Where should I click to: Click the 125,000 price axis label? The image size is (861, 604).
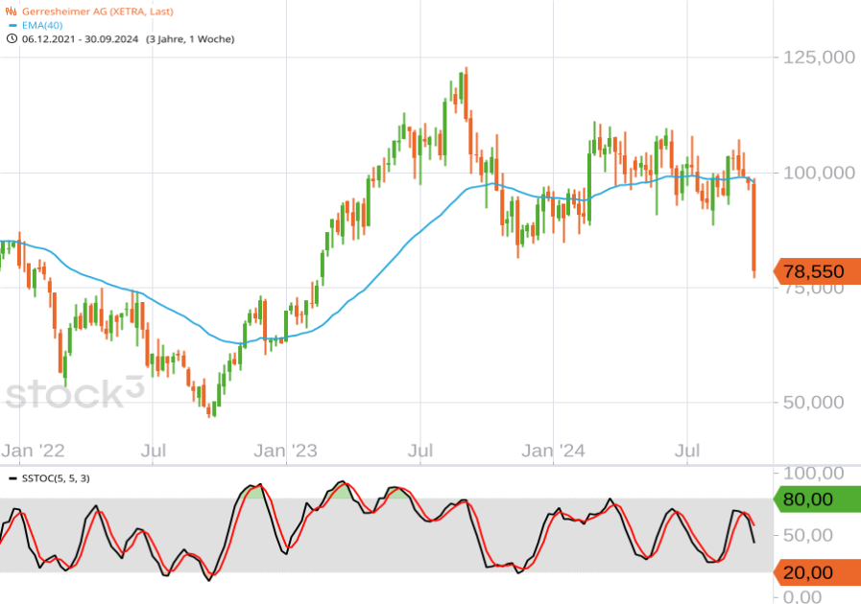819,58
